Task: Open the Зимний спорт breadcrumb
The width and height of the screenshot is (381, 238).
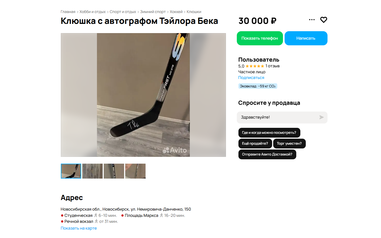Action: click(153, 12)
